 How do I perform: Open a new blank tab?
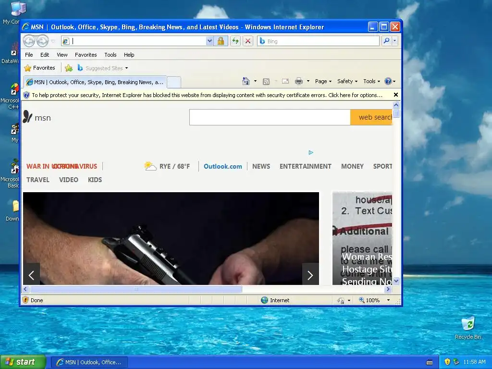tap(174, 83)
